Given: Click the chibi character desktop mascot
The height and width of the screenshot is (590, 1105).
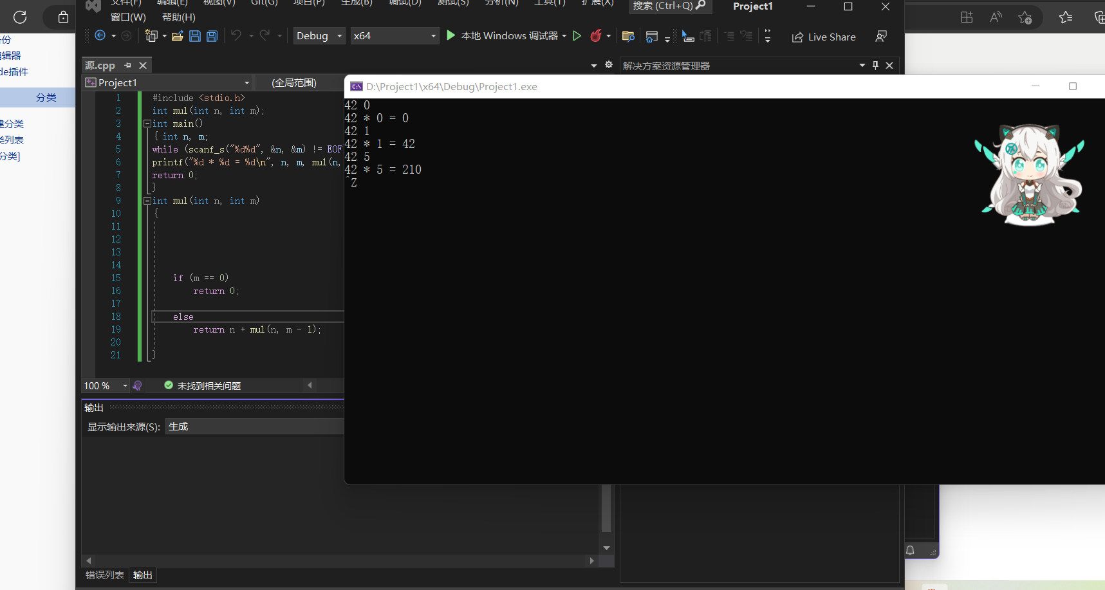Looking at the screenshot, I should (1030, 174).
